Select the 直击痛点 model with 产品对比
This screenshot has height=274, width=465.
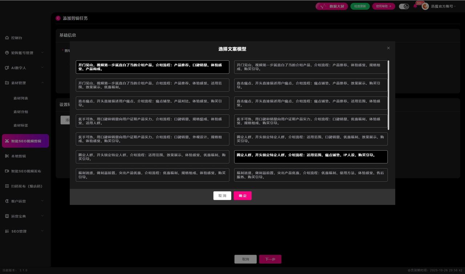coord(152,103)
